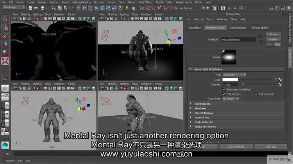The image size is (293, 164).
Task: Open Panels menu in top-left viewport
Action: point(71,14)
